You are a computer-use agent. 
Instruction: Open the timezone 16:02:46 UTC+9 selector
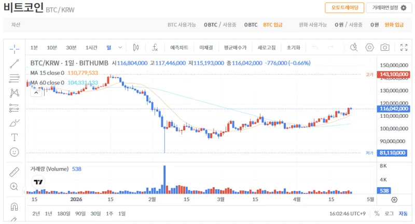pos(348,214)
